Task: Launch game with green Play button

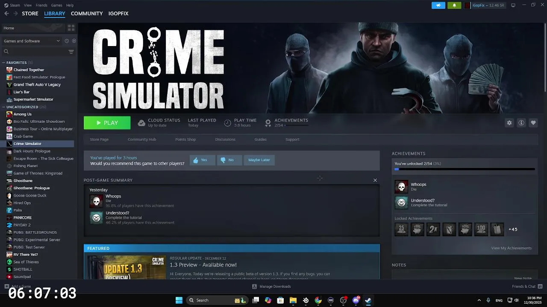Action: click(107, 123)
